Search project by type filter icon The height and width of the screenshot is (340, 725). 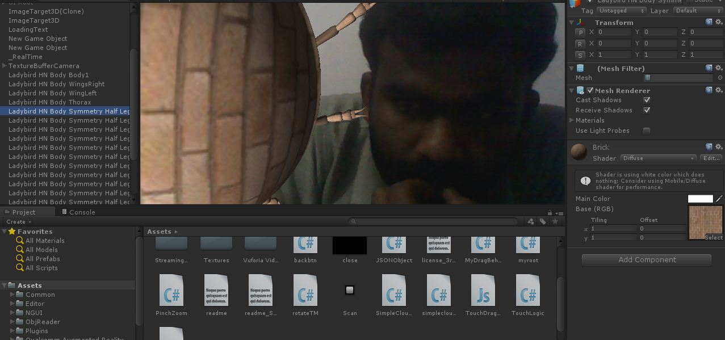pos(530,221)
